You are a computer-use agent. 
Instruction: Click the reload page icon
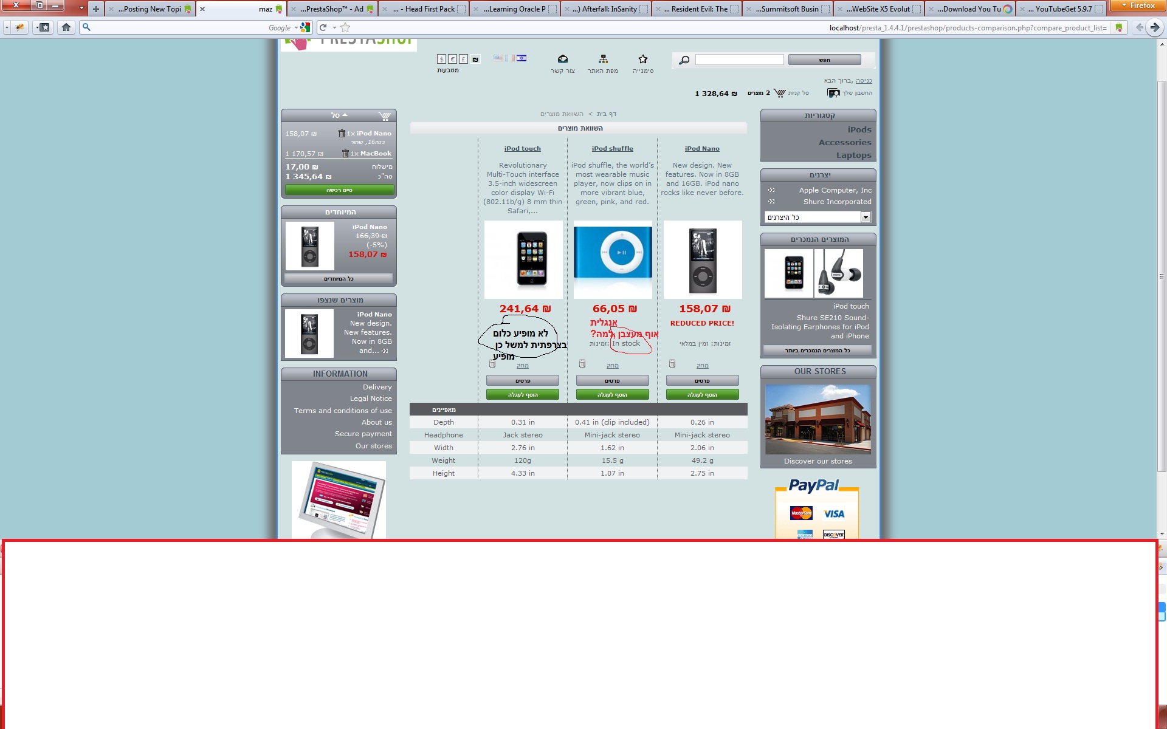click(323, 27)
